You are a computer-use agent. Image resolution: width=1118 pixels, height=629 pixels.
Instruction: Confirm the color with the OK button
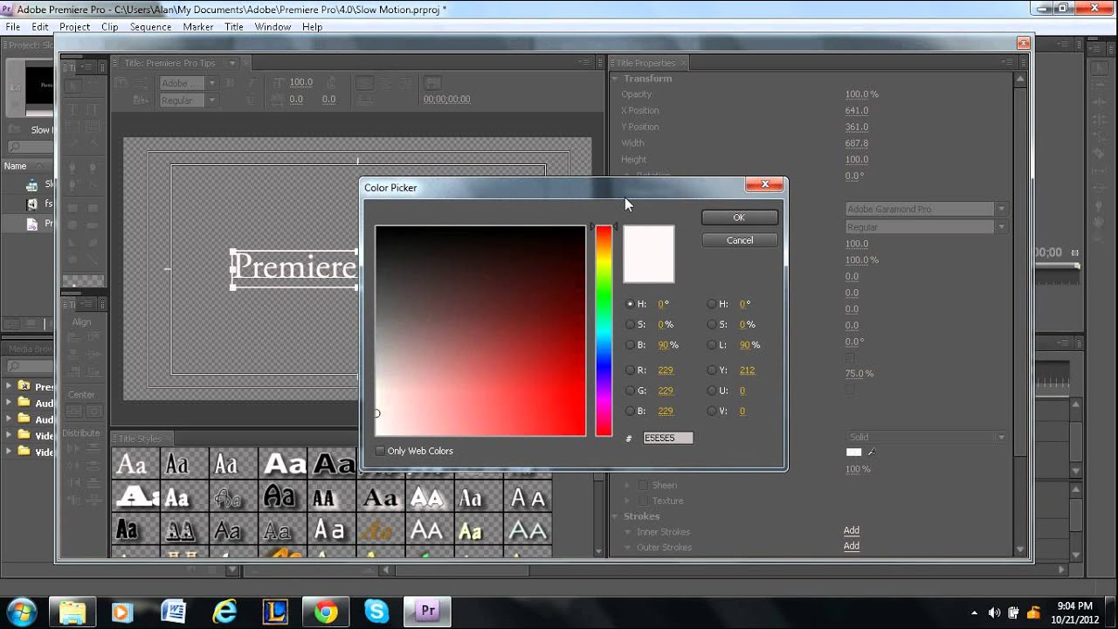739,218
